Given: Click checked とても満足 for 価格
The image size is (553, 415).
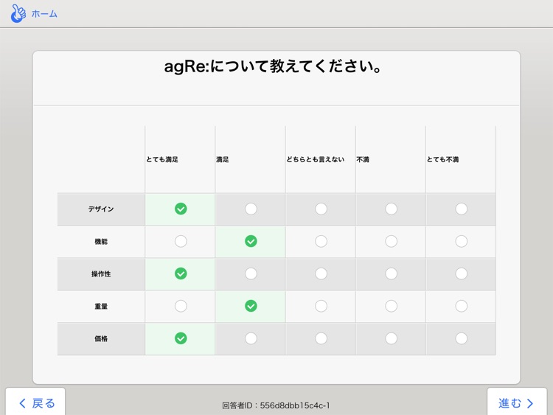Looking at the screenshot, I should tap(181, 339).
